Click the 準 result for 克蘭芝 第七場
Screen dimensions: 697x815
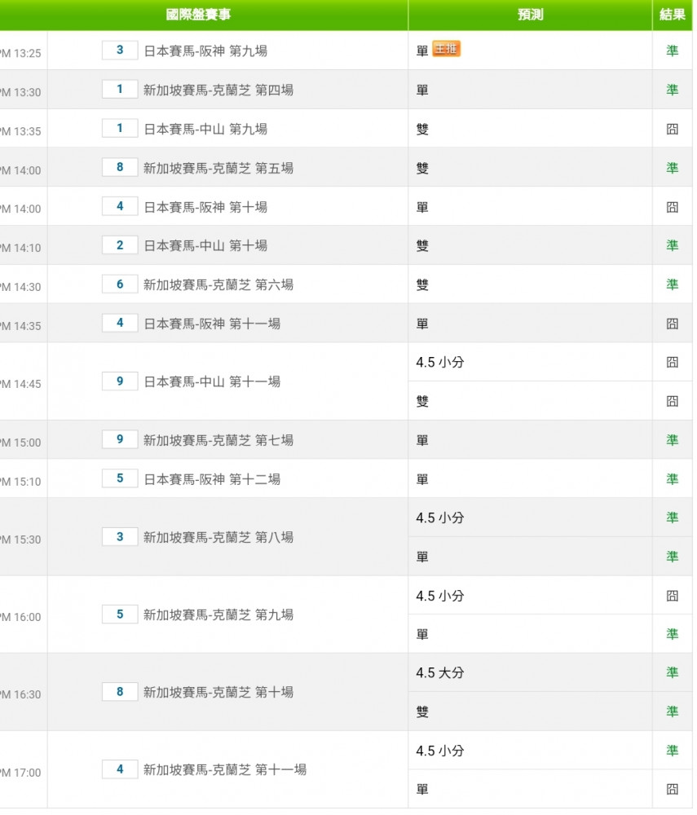tap(672, 440)
